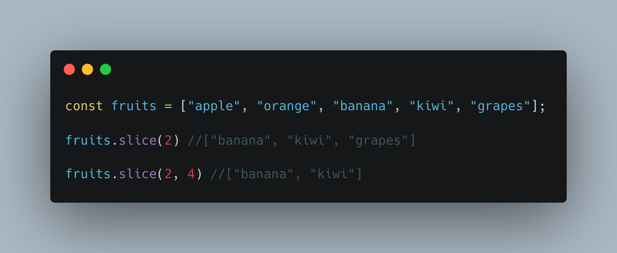Click the equals sign after fruits
The width and height of the screenshot is (617, 253).
(168, 106)
